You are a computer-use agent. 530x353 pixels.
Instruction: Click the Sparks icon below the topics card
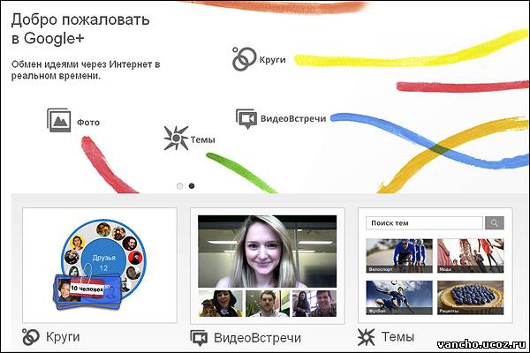click(x=366, y=337)
